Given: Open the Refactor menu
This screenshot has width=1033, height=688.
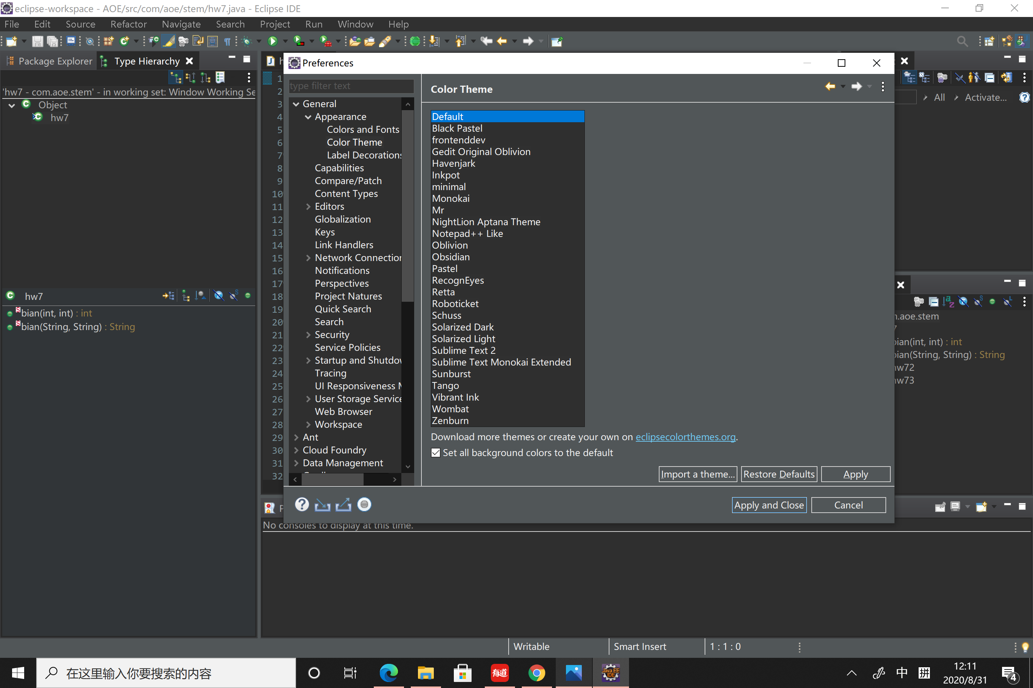Looking at the screenshot, I should pos(129,24).
